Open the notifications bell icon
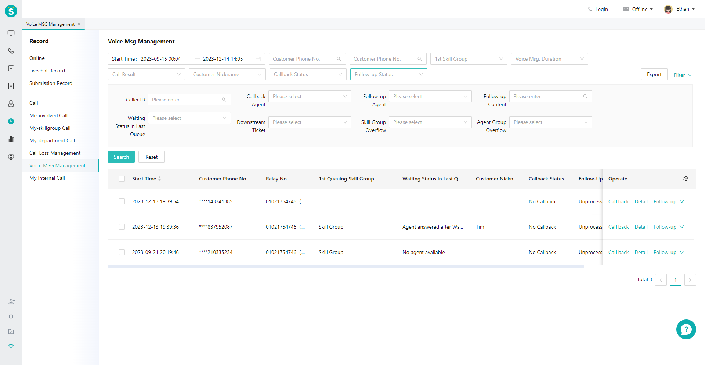This screenshot has height=365, width=705. tap(11, 316)
